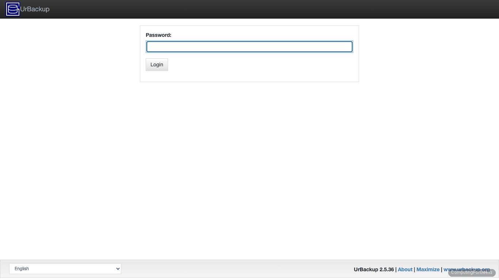Click the UrBackup 2.5.36 version text
Screen dimensions: 499x280
374,269
